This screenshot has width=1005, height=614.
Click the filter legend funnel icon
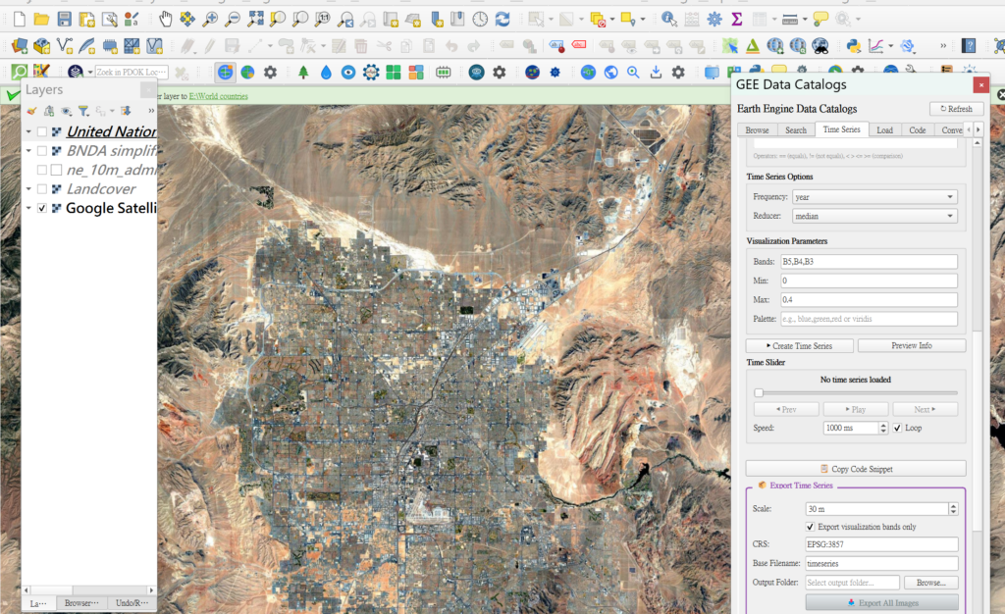[x=83, y=111]
